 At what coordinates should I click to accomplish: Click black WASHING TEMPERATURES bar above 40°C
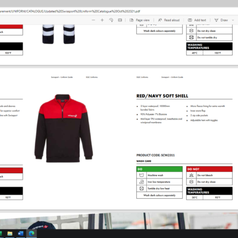[209, 46]
